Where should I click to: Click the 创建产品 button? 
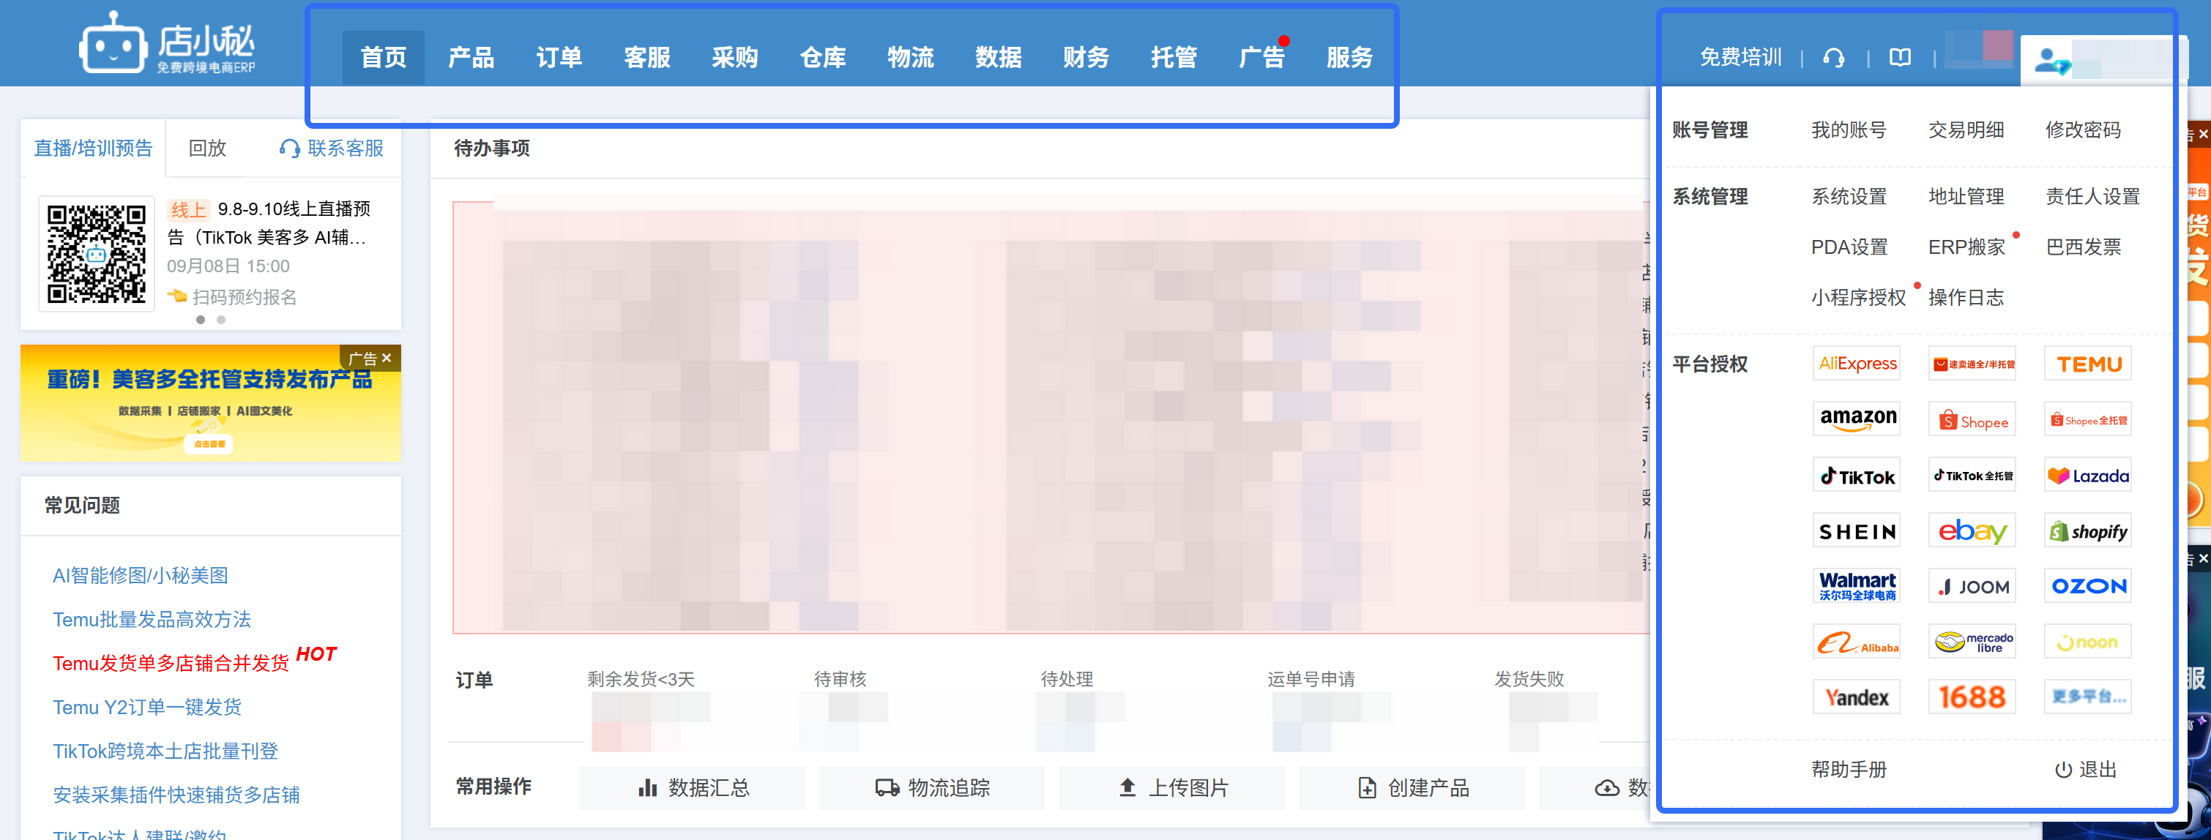pos(1412,787)
